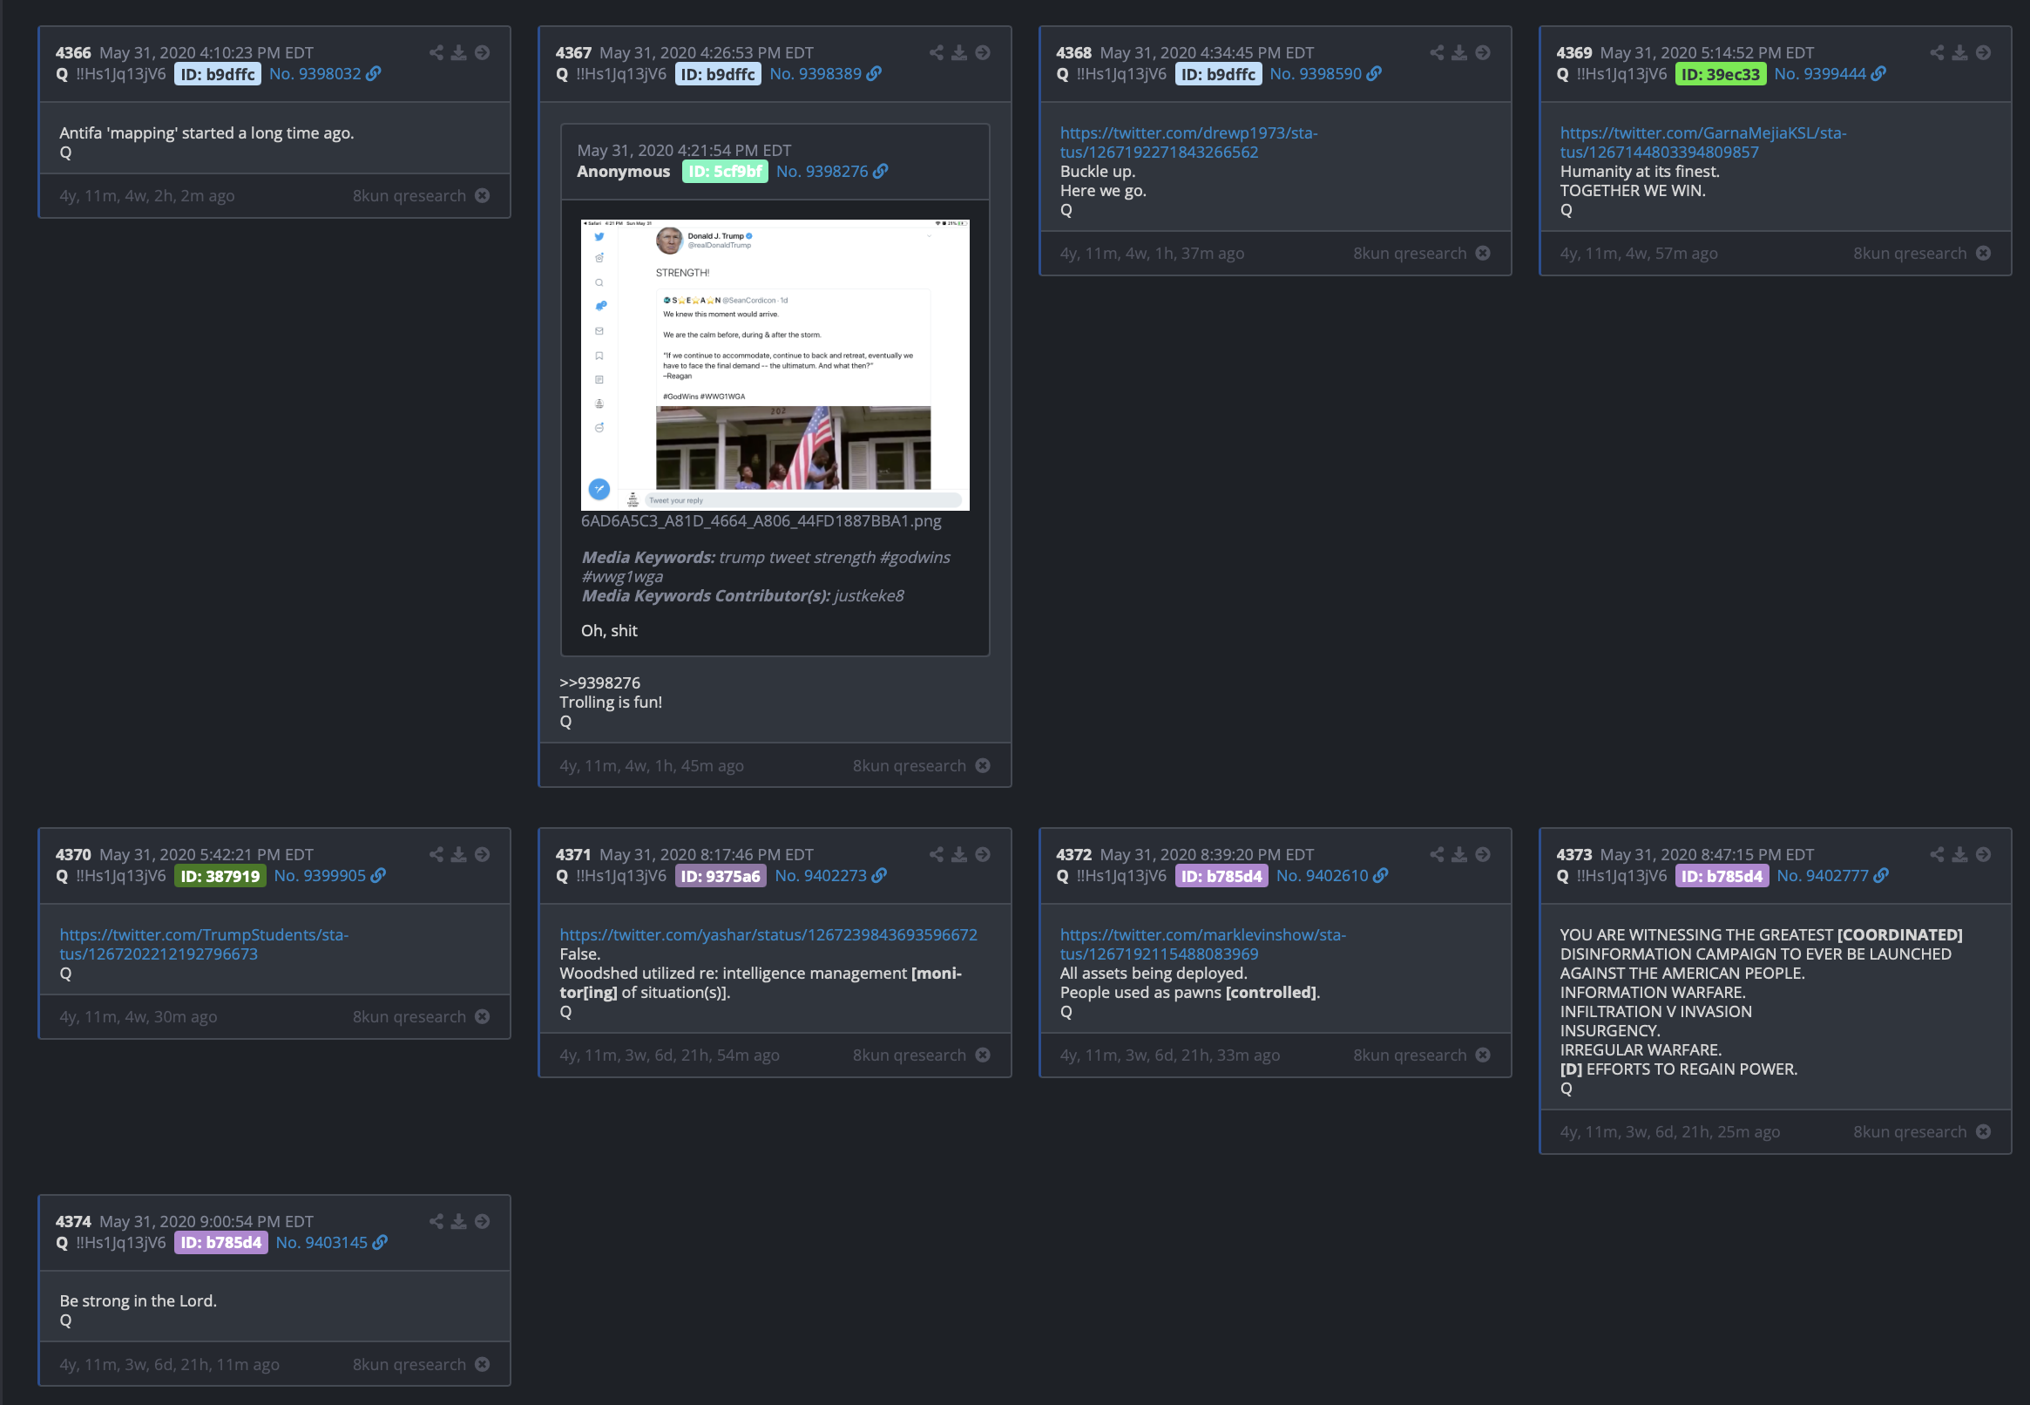The image size is (2030, 1405).
Task: Share post 4368 via share icon
Action: [1437, 53]
